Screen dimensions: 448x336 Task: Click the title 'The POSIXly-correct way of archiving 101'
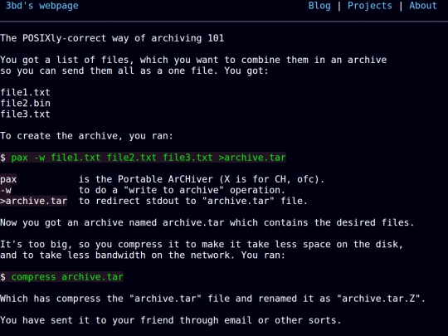point(112,38)
